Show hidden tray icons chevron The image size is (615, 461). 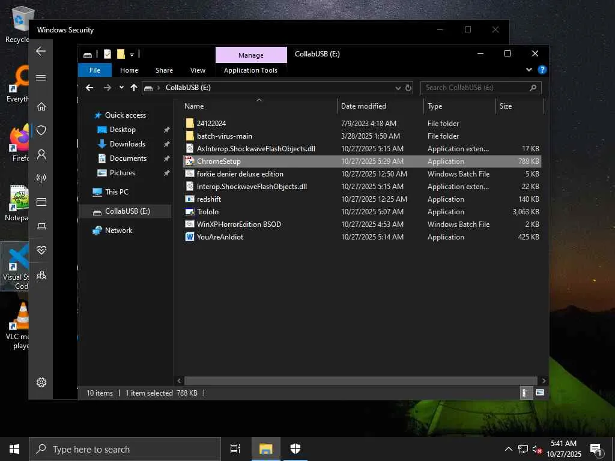pyautogui.click(x=508, y=449)
